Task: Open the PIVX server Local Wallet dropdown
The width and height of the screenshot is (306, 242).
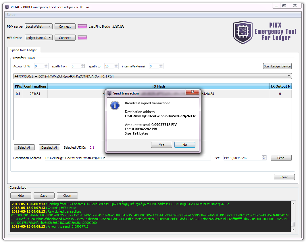Action: [x=39, y=27]
